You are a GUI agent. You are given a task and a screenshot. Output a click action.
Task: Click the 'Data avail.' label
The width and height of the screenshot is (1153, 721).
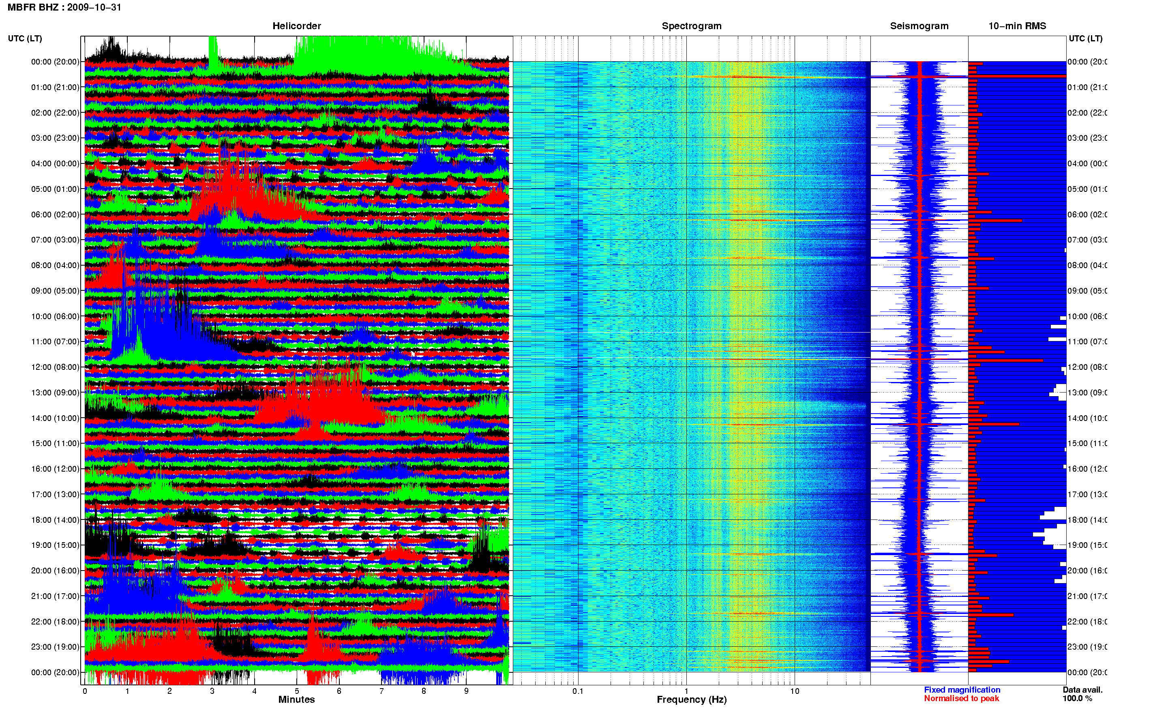pyautogui.click(x=1082, y=690)
